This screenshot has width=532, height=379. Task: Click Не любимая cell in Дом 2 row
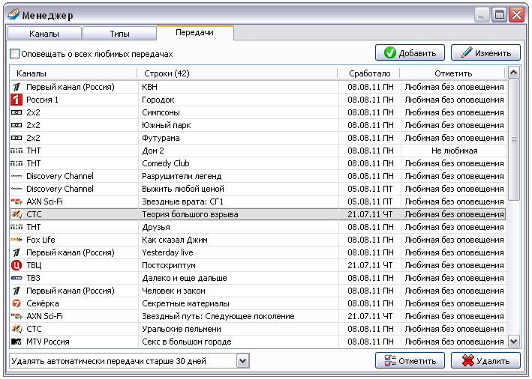point(454,151)
